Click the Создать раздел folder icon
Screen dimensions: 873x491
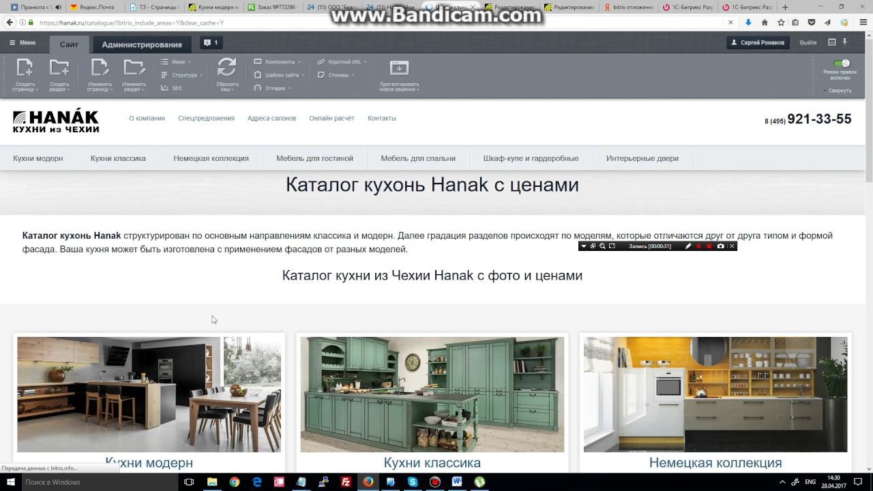click(59, 68)
